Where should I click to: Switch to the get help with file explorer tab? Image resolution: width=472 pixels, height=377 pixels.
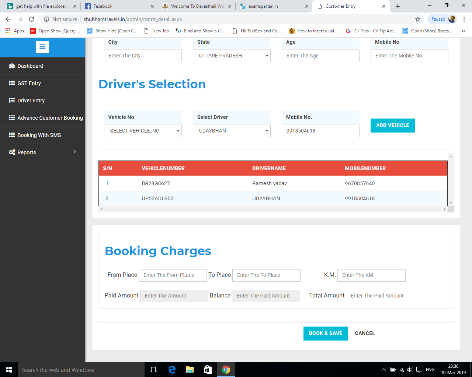click(42, 6)
